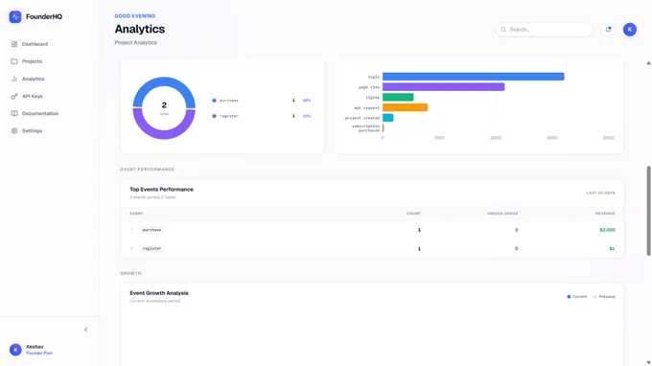Click the FounderHQ brand name
The image size is (652, 366).
point(44,16)
